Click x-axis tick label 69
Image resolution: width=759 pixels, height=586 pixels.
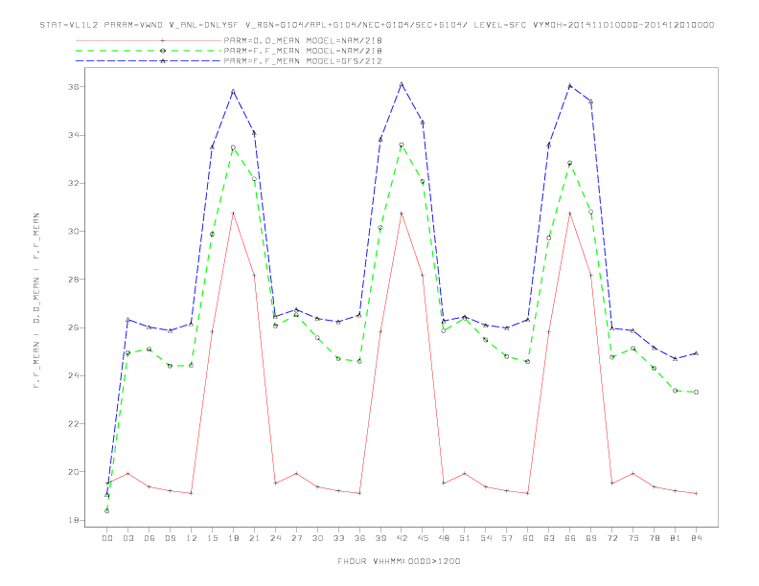(591, 538)
